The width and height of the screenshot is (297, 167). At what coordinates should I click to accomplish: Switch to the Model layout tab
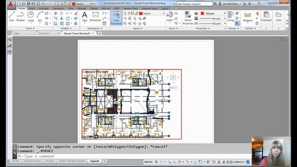(15, 161)
